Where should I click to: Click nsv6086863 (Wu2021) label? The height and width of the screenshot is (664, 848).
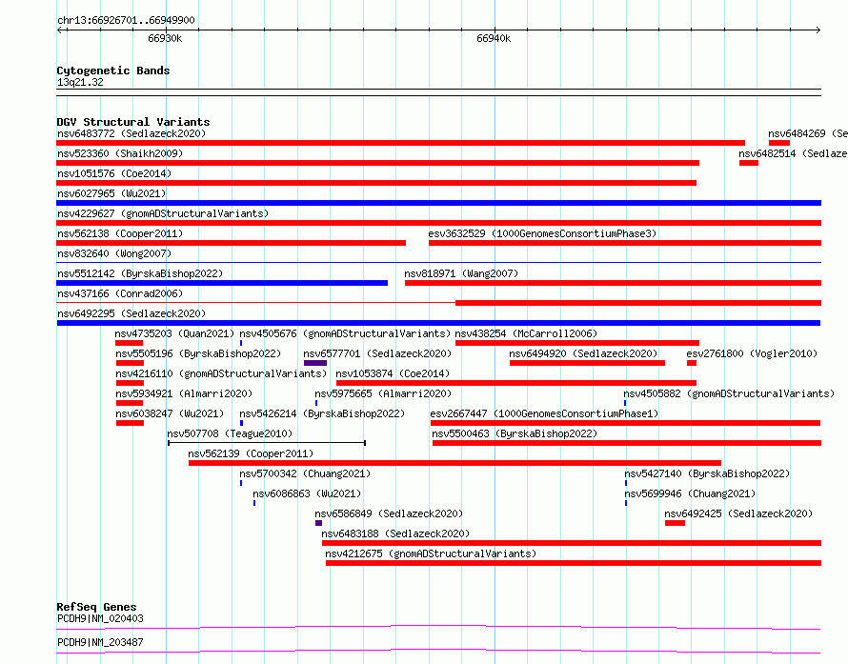[x=307, y=493]
